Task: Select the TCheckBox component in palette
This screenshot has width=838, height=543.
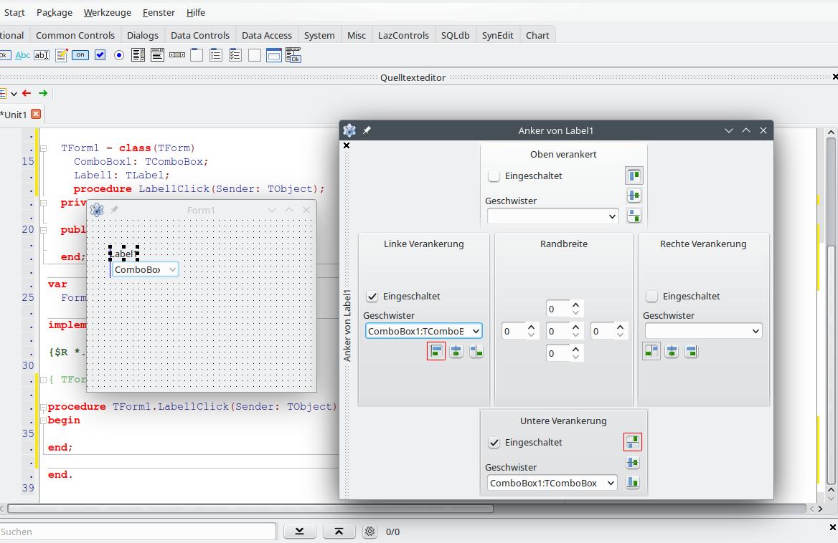Action: [100, 55]
